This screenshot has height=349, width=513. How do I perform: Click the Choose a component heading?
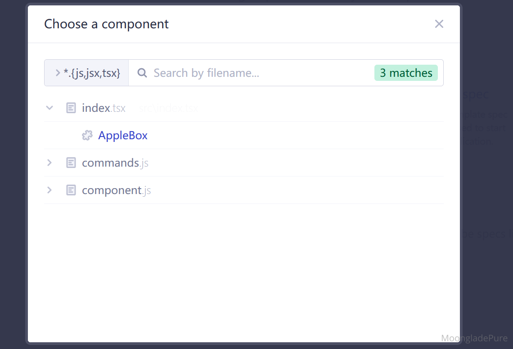tap(106, 24)
